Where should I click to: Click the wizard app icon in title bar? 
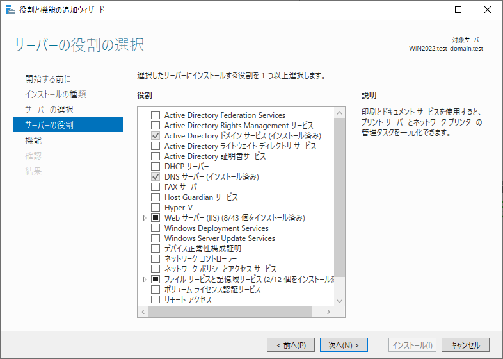tap(11, 10)
